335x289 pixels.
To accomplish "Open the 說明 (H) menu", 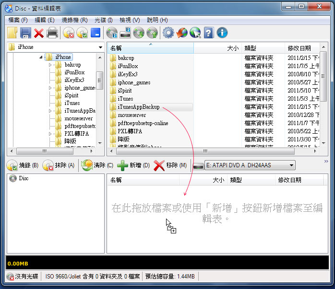I will click(x=157, y=20).
